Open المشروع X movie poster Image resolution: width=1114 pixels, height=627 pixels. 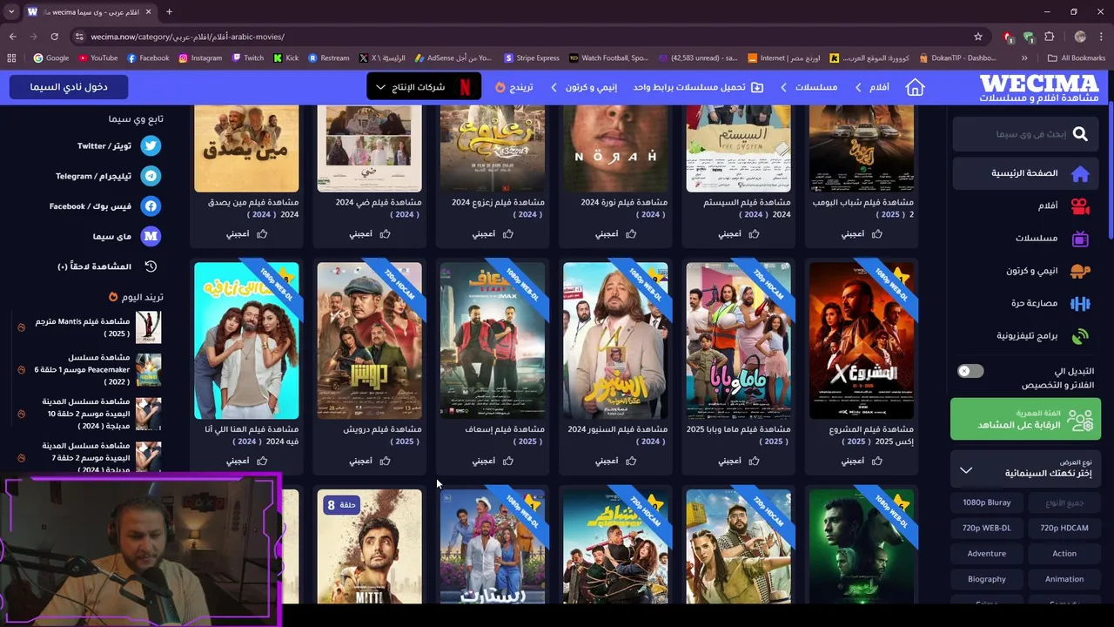tap(862, 340)
